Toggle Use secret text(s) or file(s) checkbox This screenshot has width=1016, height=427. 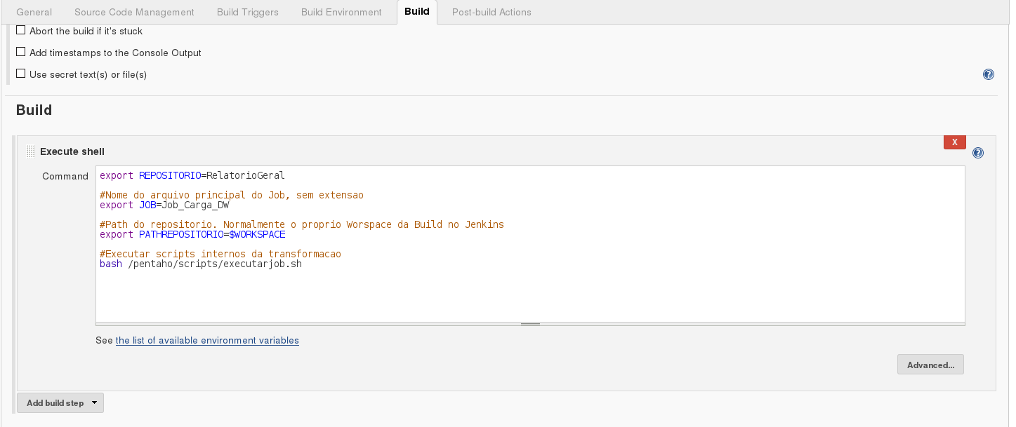[21, 74]
